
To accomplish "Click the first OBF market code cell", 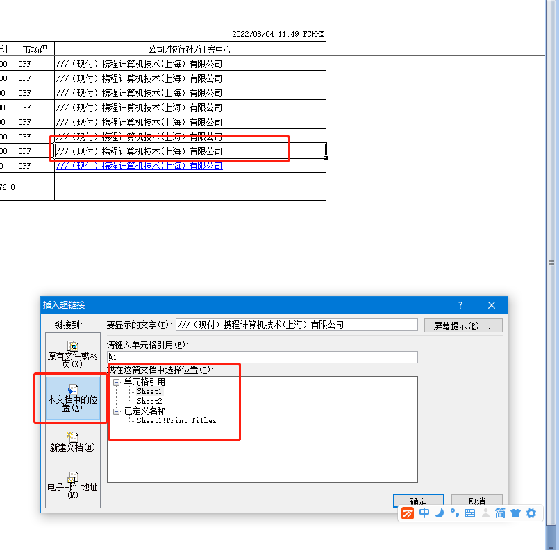I will (35, 93).
